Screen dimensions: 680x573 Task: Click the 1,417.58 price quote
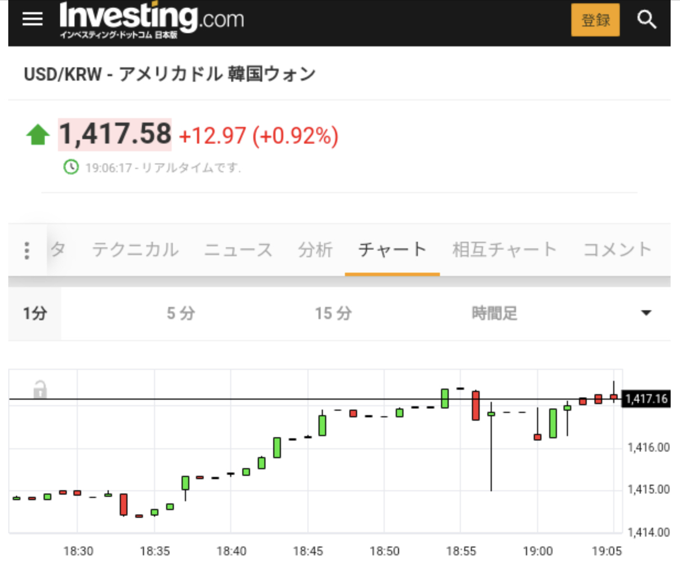(115, 135)
